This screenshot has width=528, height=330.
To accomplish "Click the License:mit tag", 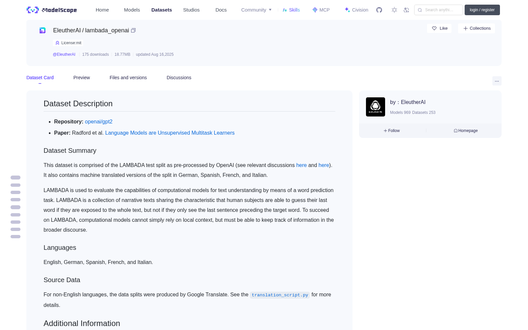I will click(68, 43).
